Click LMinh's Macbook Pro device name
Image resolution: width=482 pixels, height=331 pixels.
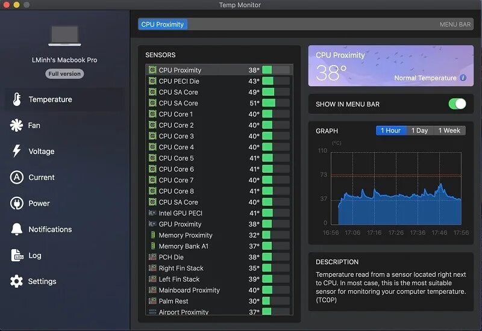(64, 60)
